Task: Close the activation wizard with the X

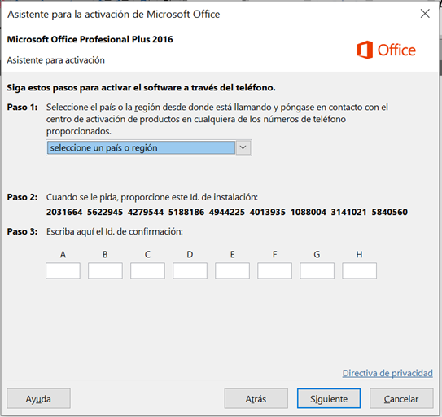Action: (425, 13)
